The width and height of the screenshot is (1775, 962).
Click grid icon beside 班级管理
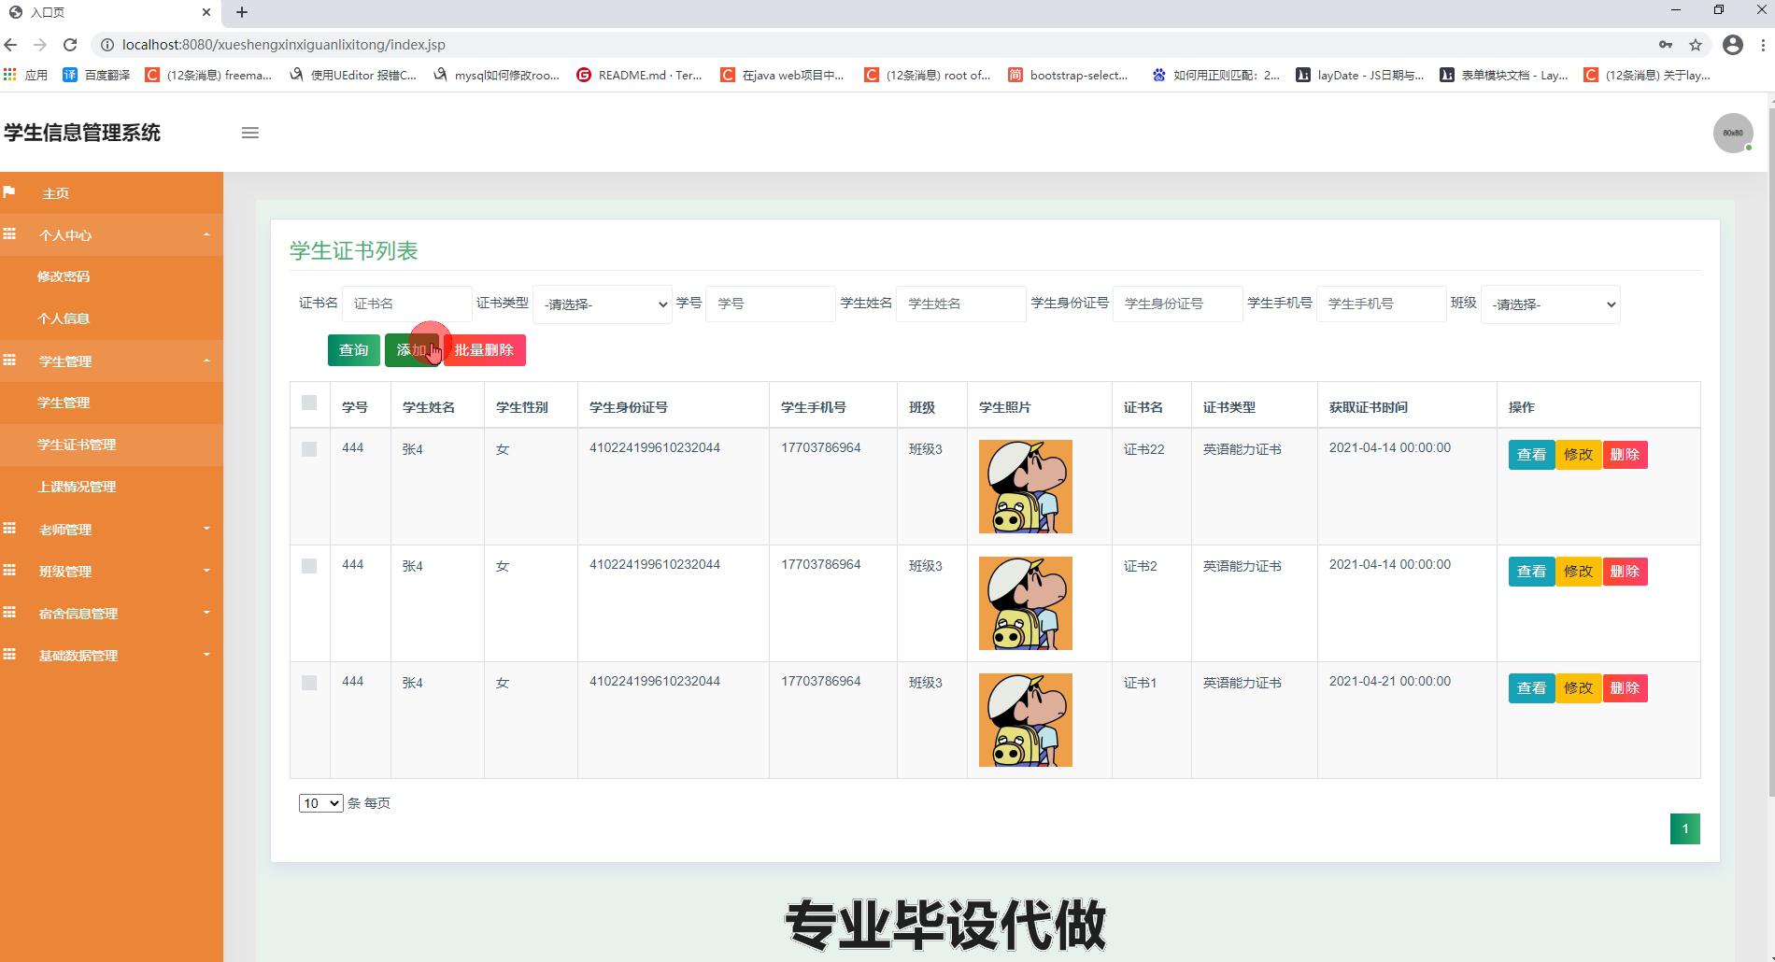click(9, 571)
